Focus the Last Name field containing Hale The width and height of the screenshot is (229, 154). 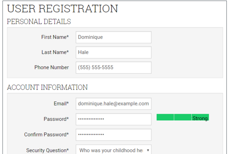point(113,52)
